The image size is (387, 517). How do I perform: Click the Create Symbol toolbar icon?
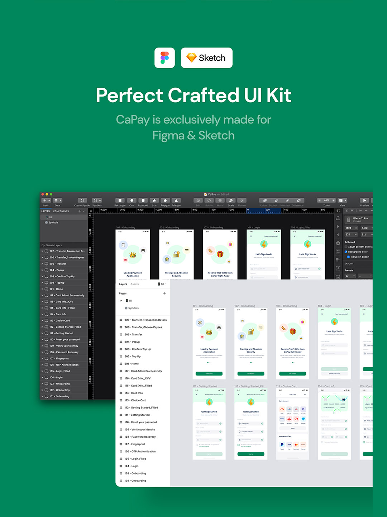[82, 201]
